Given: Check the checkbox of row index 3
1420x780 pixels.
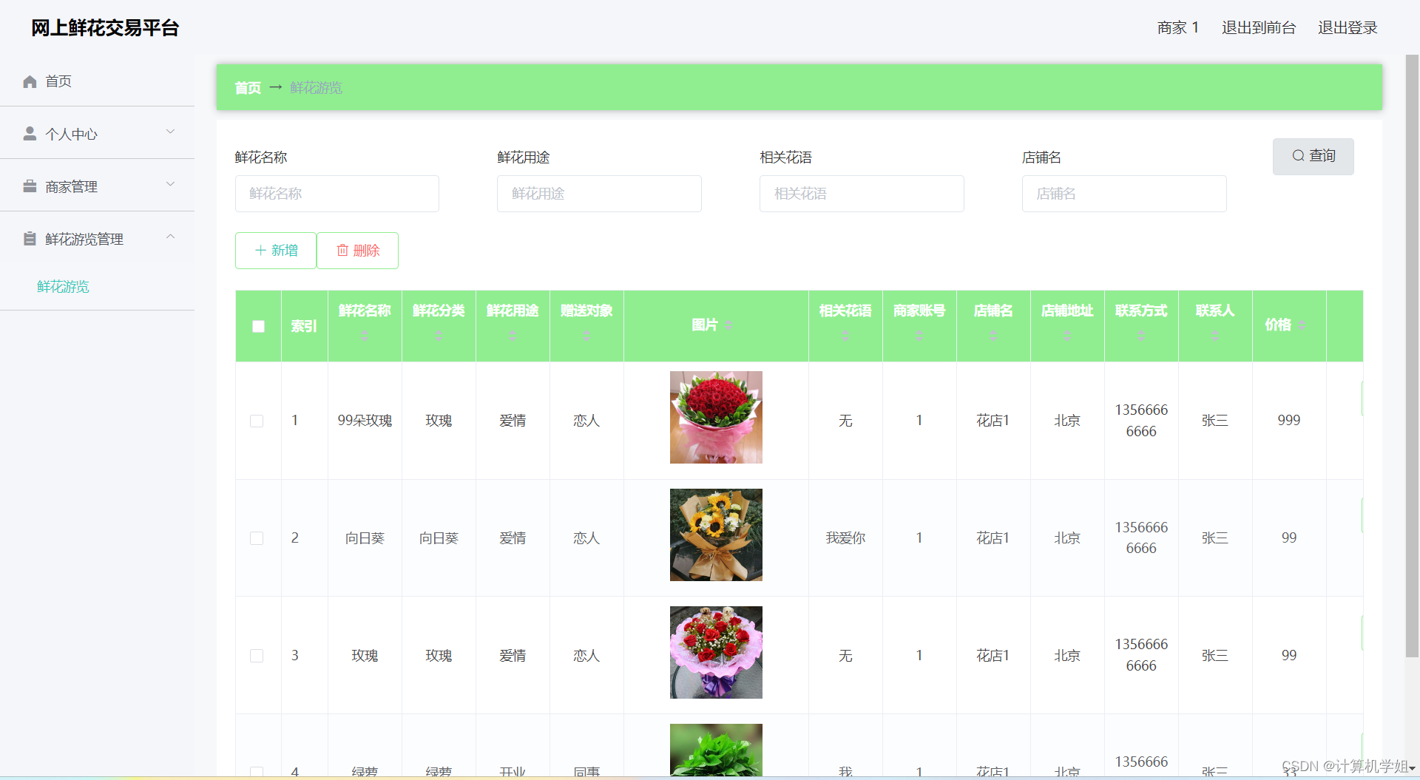Looking at the screenshot, I should (x=257, y=656).
